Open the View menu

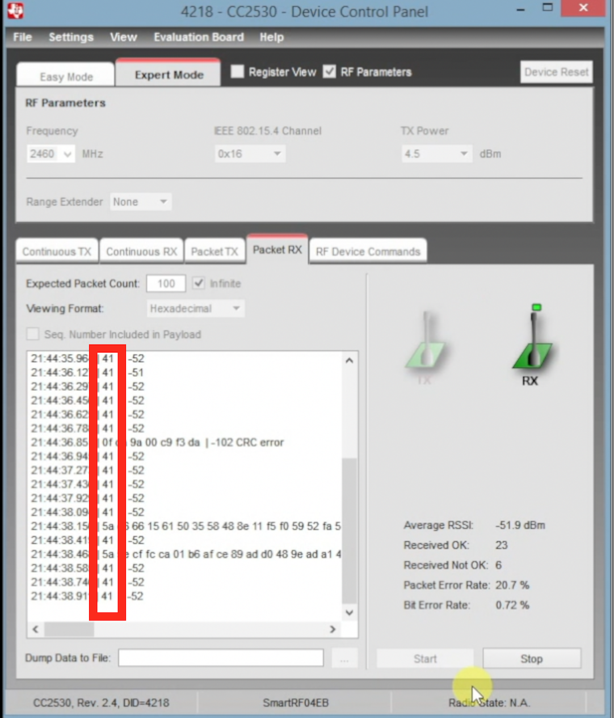(x=123, y=37)
